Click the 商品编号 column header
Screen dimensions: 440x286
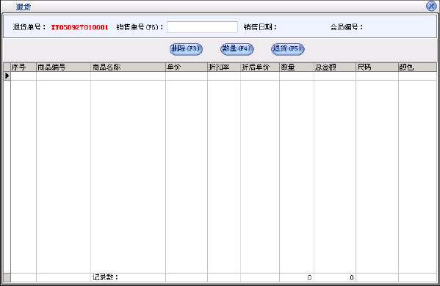[63, 67]
